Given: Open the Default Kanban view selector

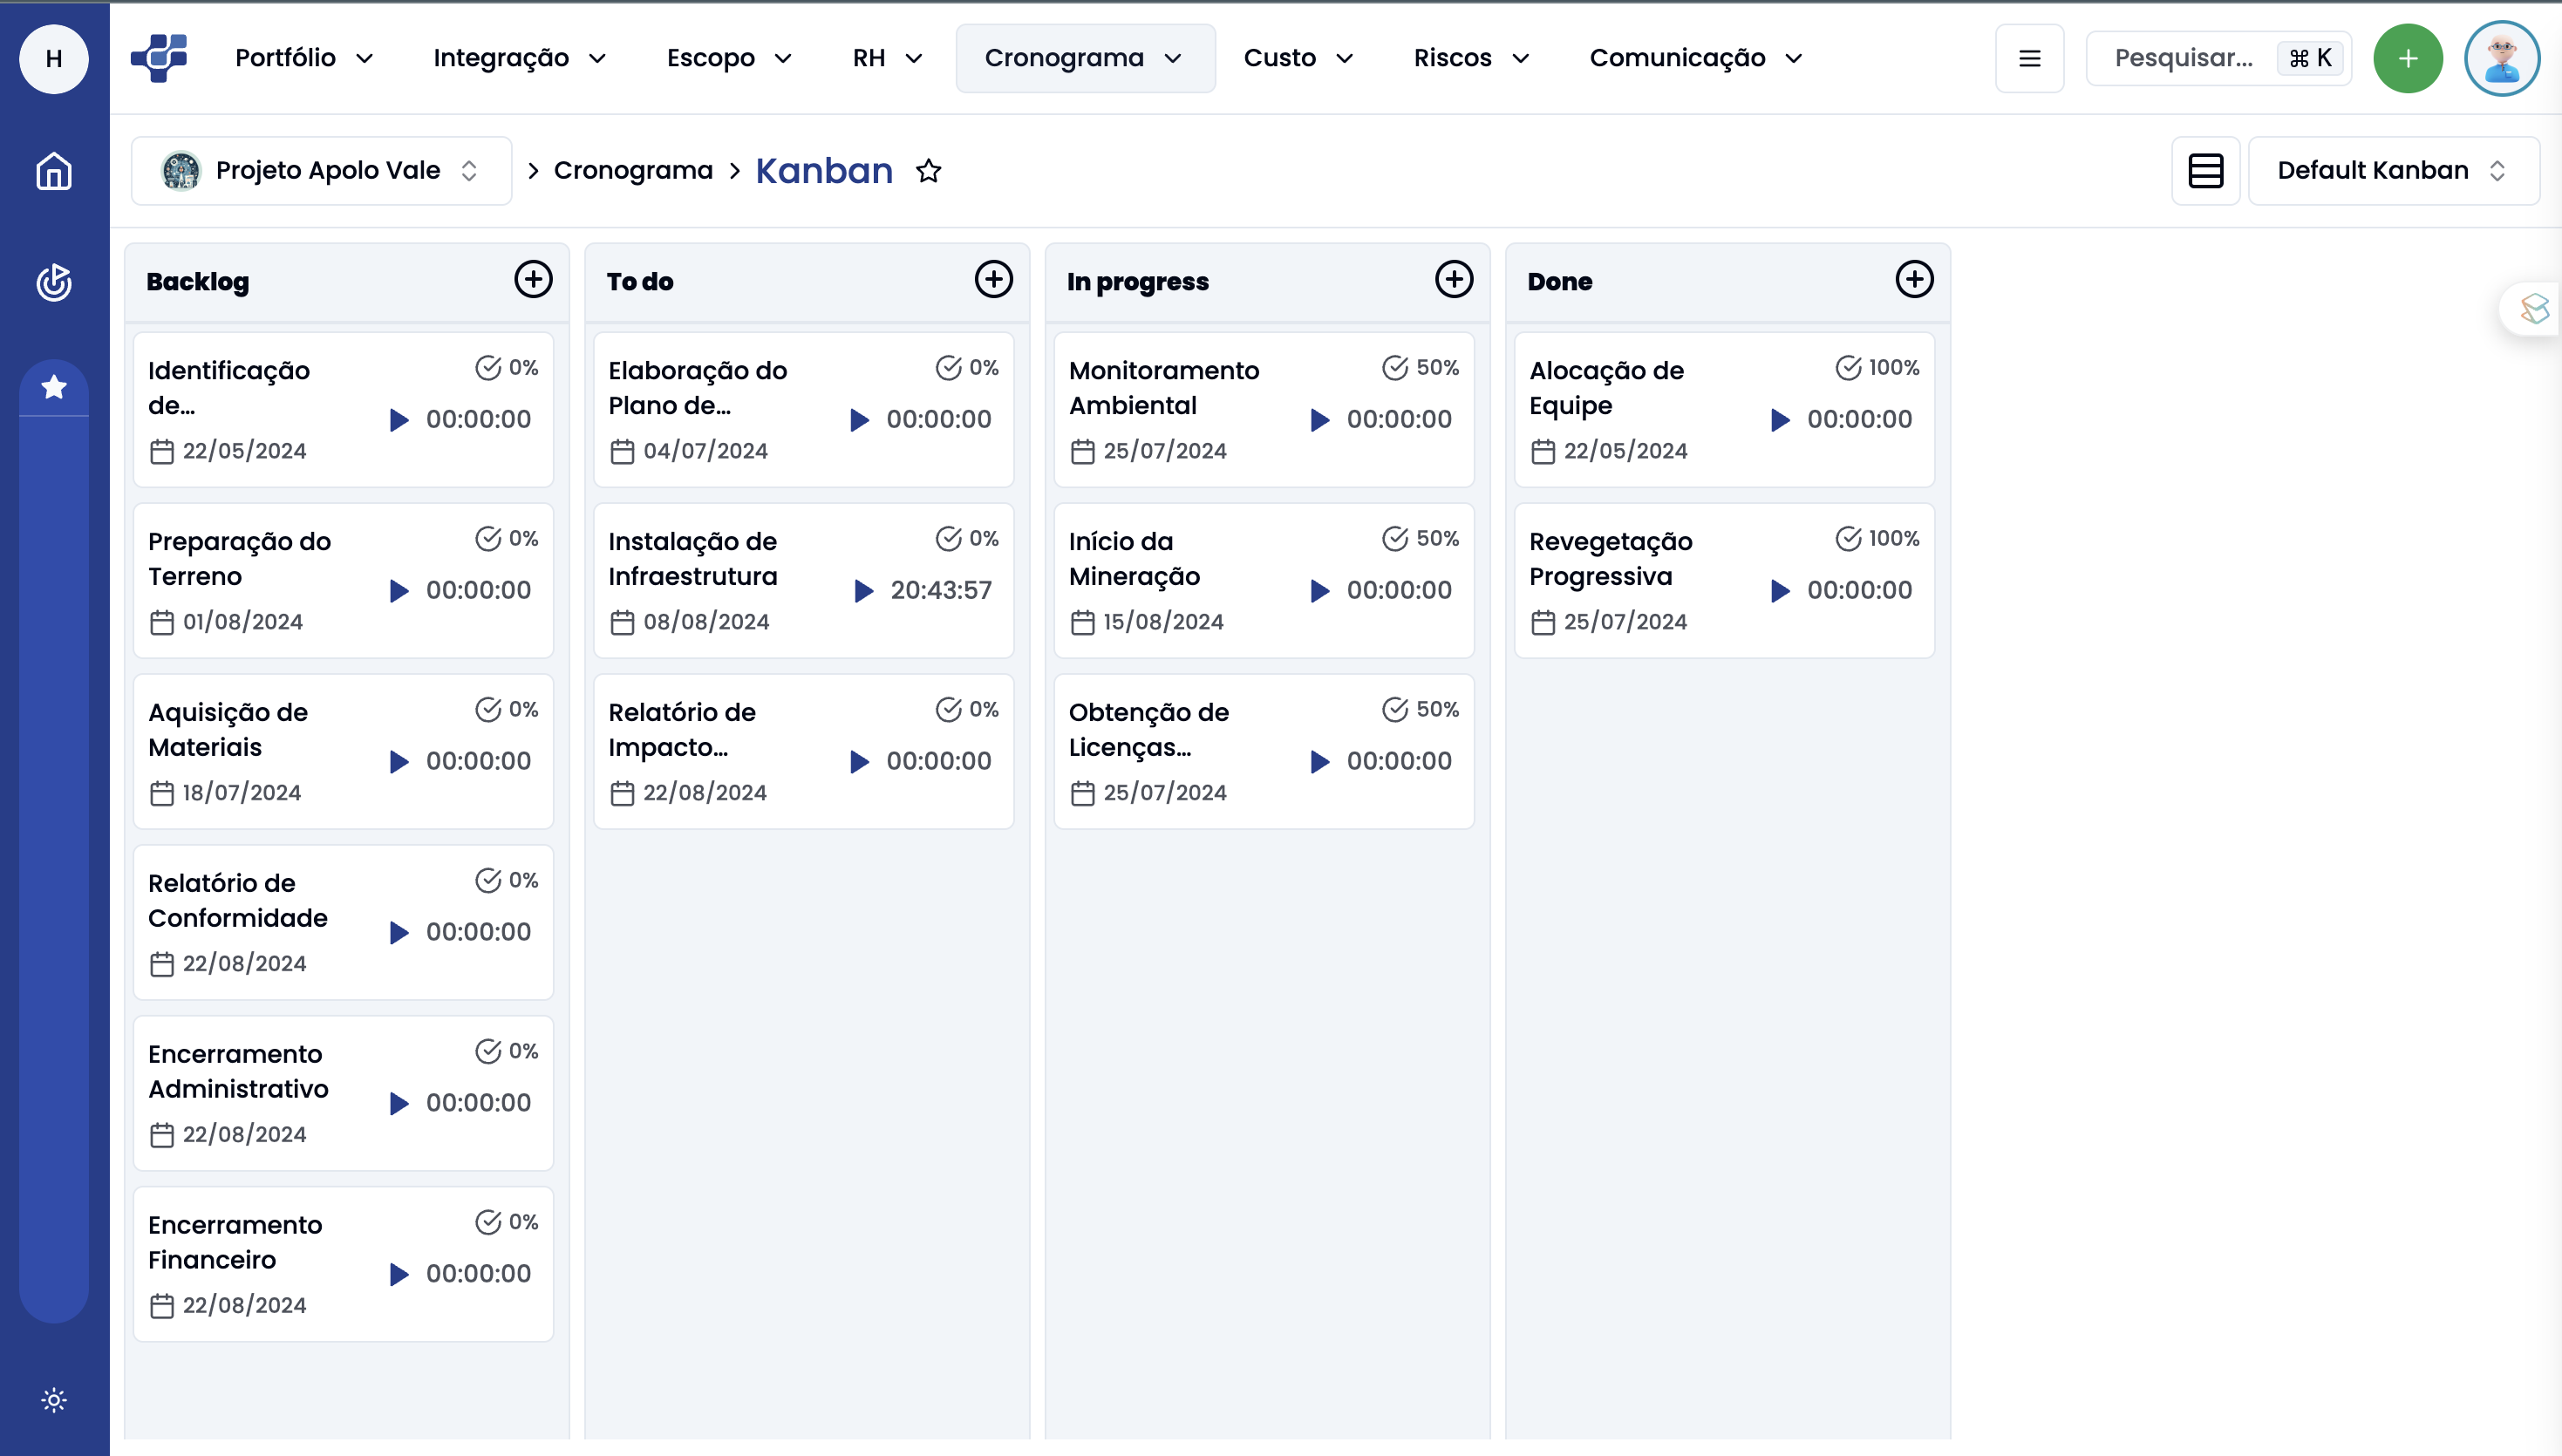Looking at the screenshot, I should (x=2393, y=171).
